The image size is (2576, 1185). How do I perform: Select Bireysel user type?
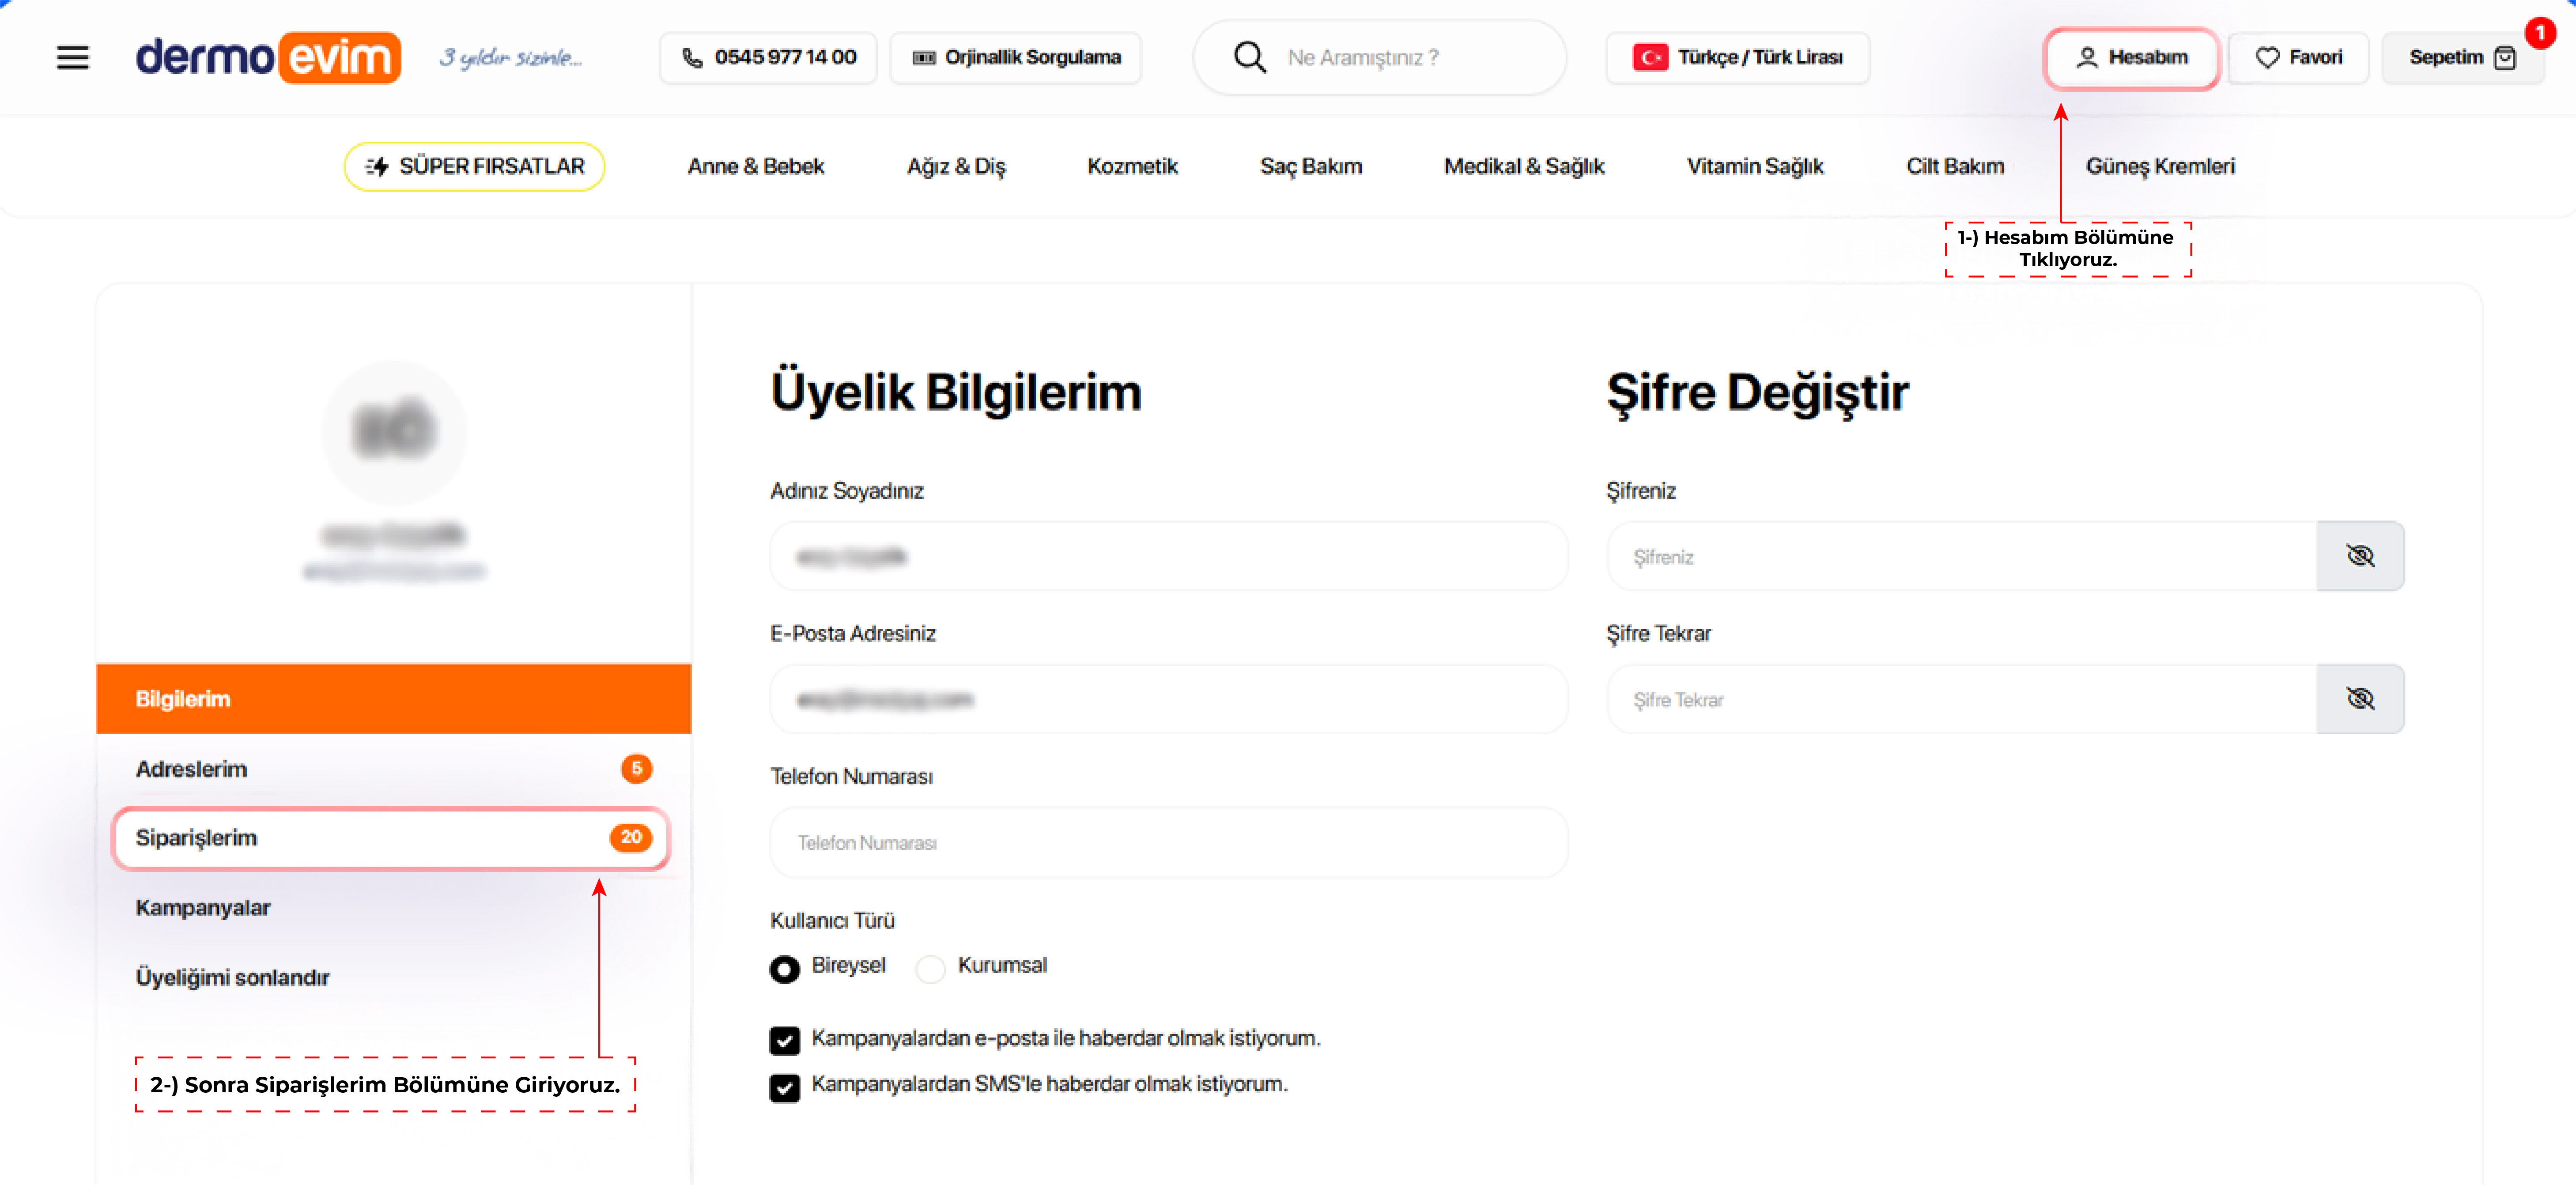coord(785,969)
